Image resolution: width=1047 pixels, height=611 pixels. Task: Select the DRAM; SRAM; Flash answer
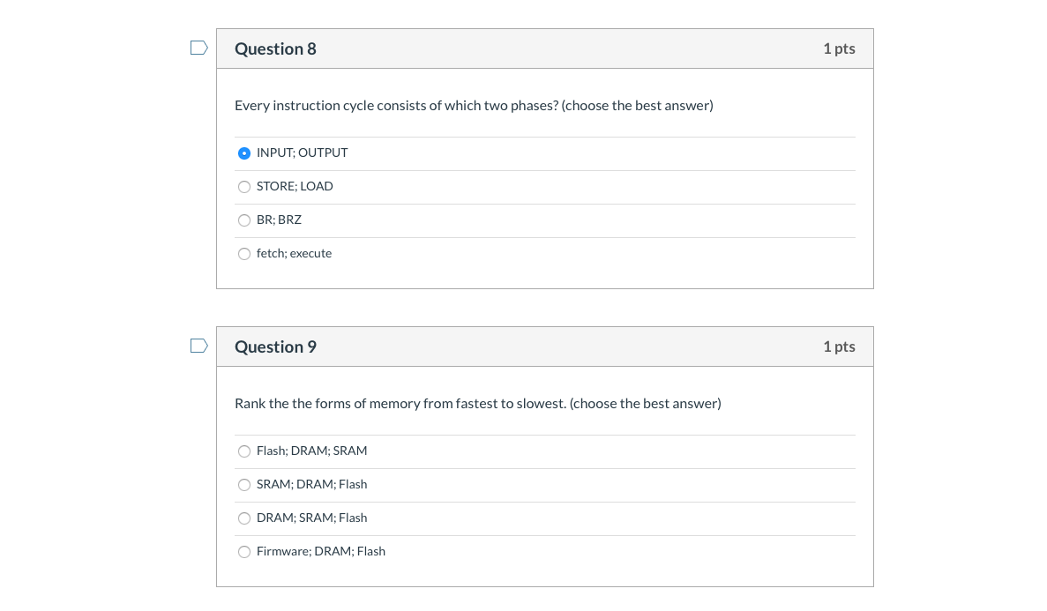pos(244,518)
